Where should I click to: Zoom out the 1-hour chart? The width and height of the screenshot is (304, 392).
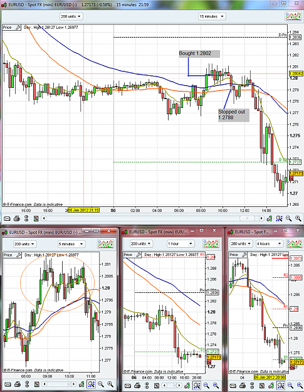(x=206, y=386)
